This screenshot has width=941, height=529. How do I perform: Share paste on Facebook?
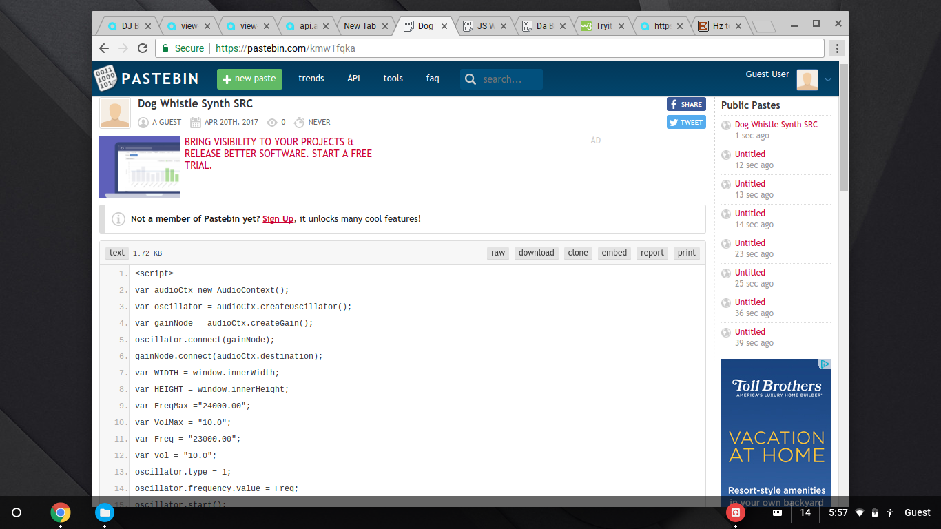click(x=686, y=104)
